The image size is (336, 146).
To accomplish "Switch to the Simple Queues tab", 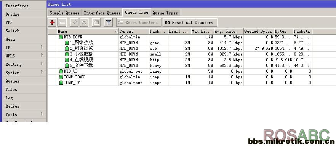I will pyautogui.click(x=64, y=13).
